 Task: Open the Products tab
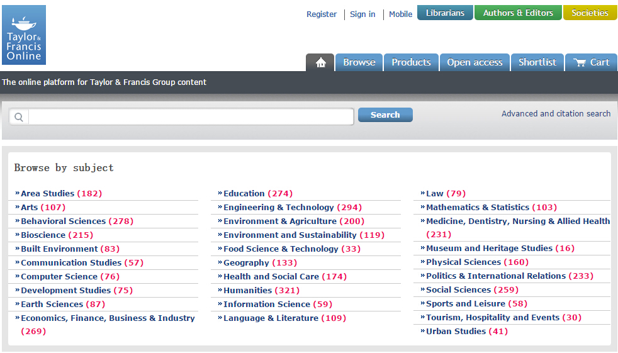tap(411, 62)
